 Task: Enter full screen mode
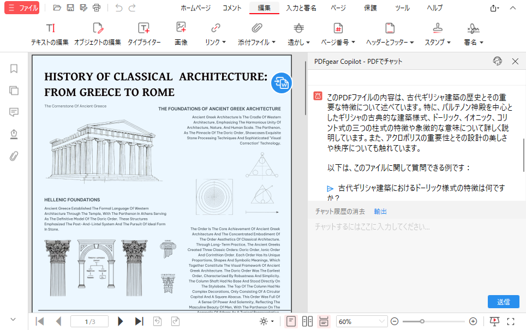pyautogui.click(x=511, y=321)
